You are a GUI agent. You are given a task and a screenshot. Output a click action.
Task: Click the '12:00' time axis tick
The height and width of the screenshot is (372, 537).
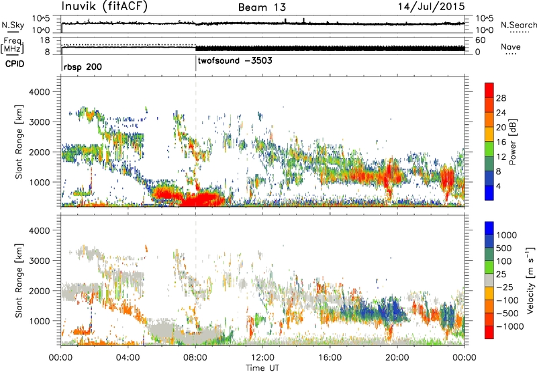tap(262, 358)
